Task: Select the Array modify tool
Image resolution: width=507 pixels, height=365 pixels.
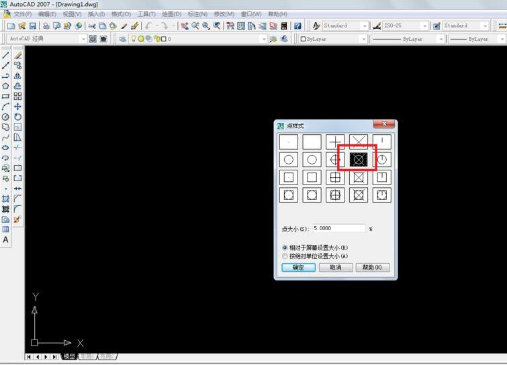Action: (x=17, y=96)
